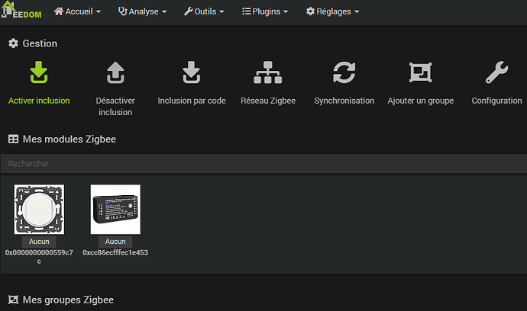
Task: Click the Activer inclusion green download icon
Action: (39, 72)
